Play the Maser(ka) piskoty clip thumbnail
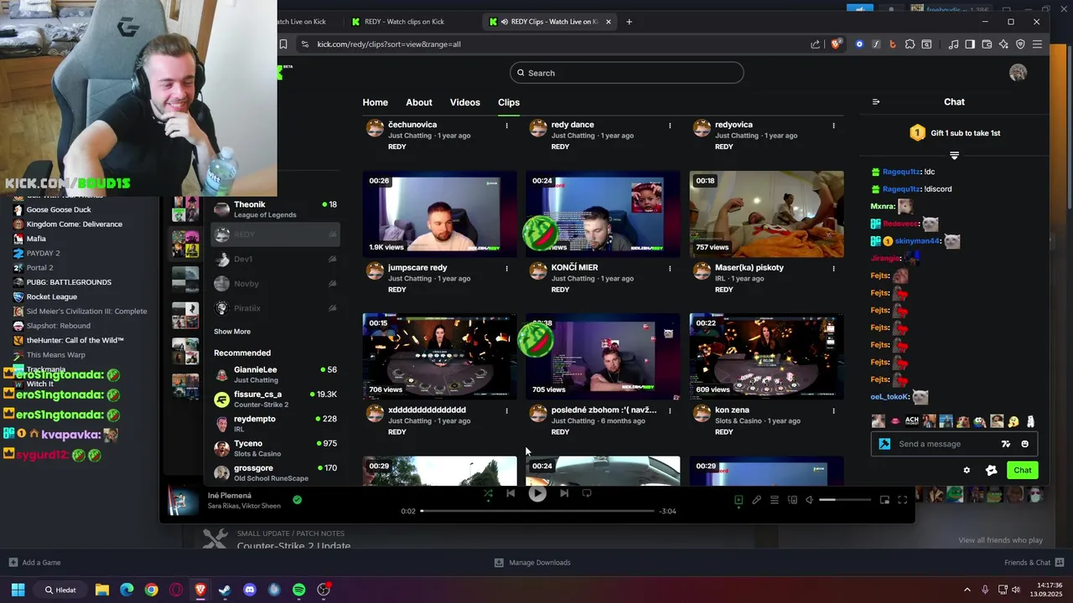This screenshot has width=1073, height=603. coord(766,214)
